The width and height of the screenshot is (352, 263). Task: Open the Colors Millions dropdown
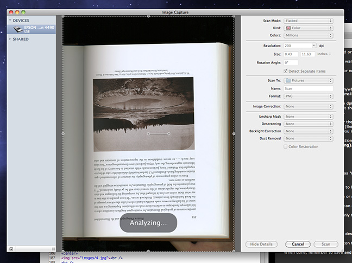[x=308, y=35]
